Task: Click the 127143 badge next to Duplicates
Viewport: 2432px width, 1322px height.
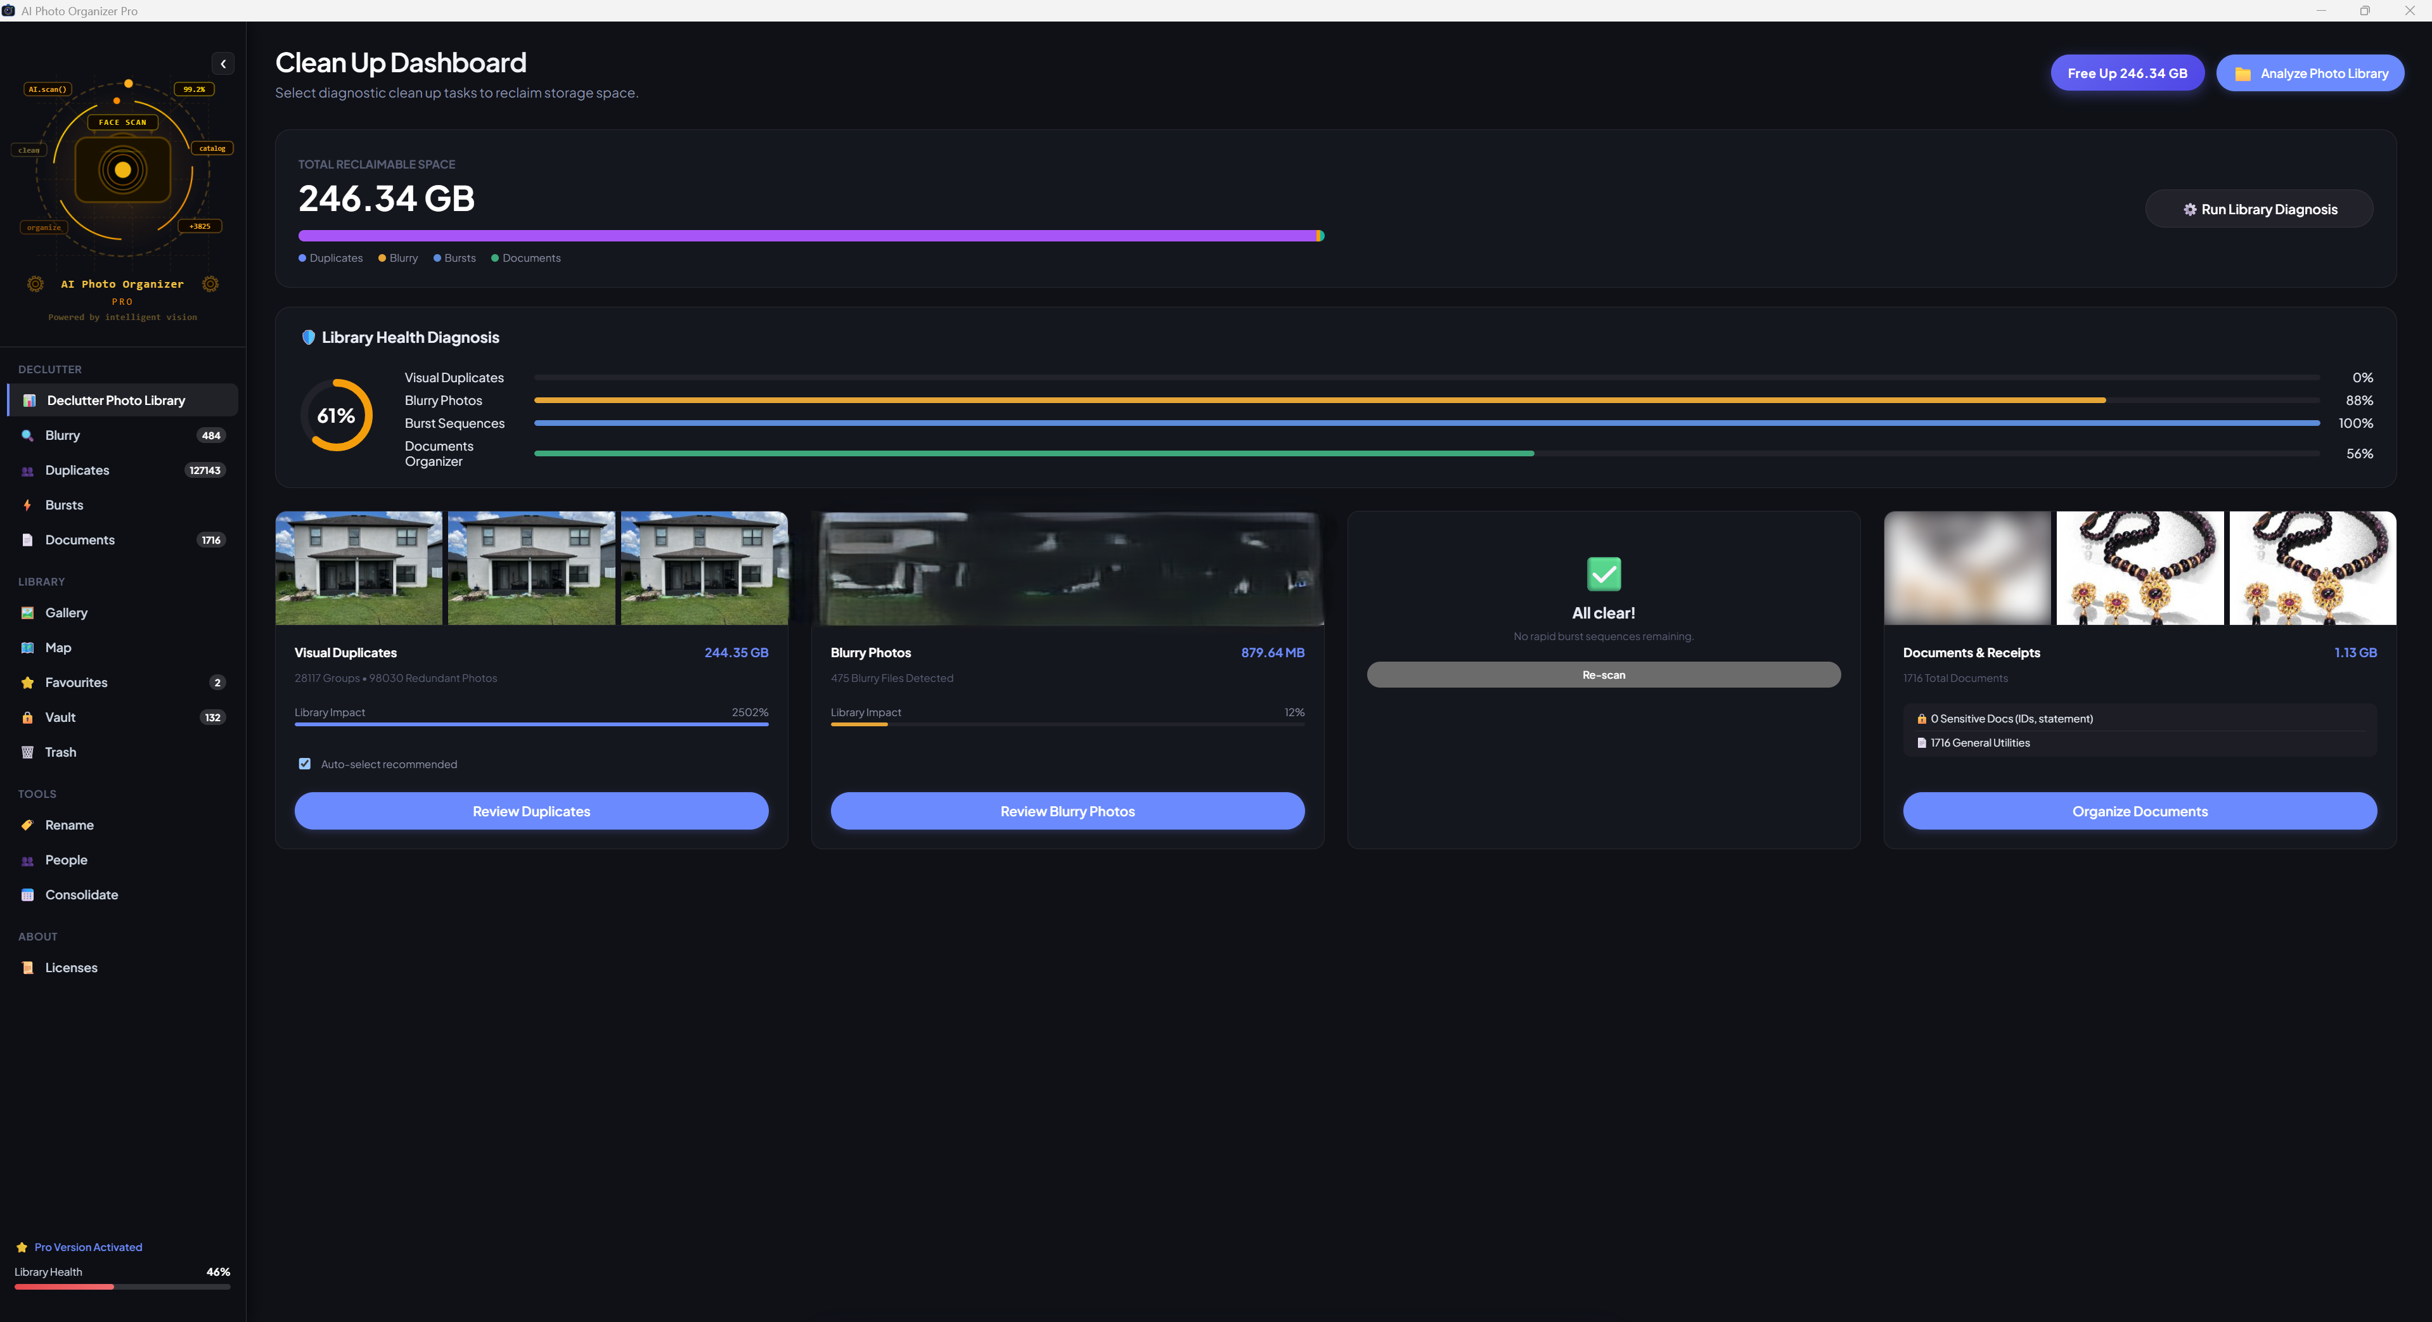Action: (x=205, y=470)
